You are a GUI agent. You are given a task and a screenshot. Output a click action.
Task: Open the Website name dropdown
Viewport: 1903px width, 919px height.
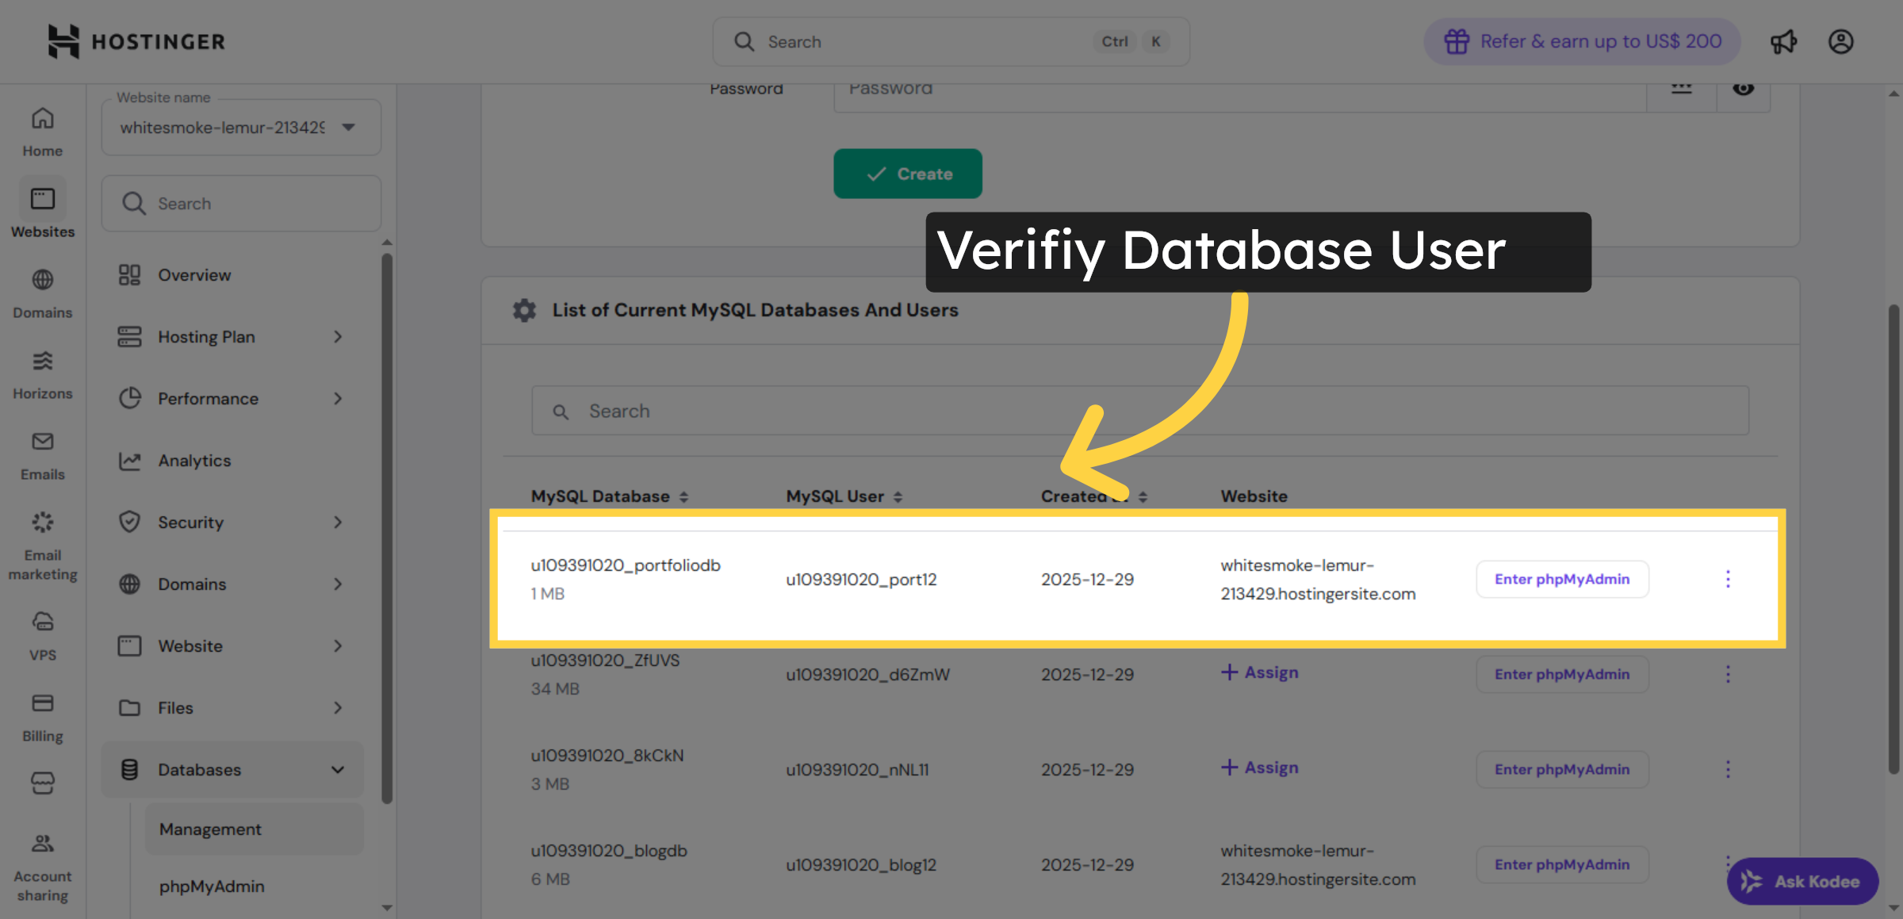(347, 127)
